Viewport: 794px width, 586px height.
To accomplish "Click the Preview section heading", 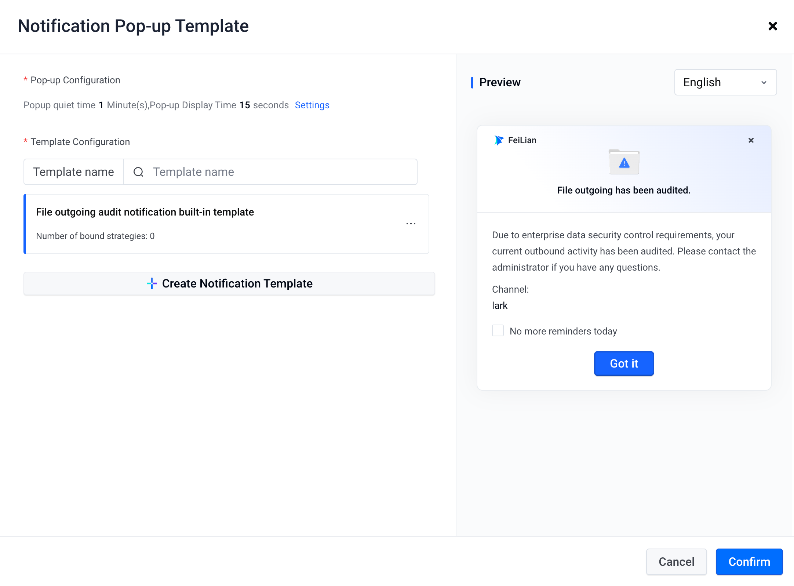I will pyautogui.click(x=500, y=82).
